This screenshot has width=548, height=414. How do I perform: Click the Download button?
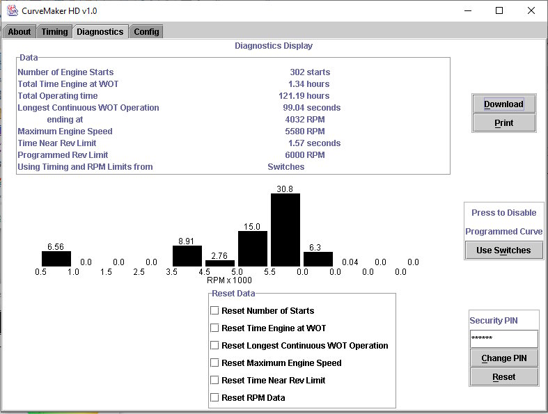click(503, 104)
